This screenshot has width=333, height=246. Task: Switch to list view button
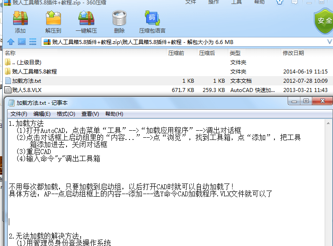[33, 42]
